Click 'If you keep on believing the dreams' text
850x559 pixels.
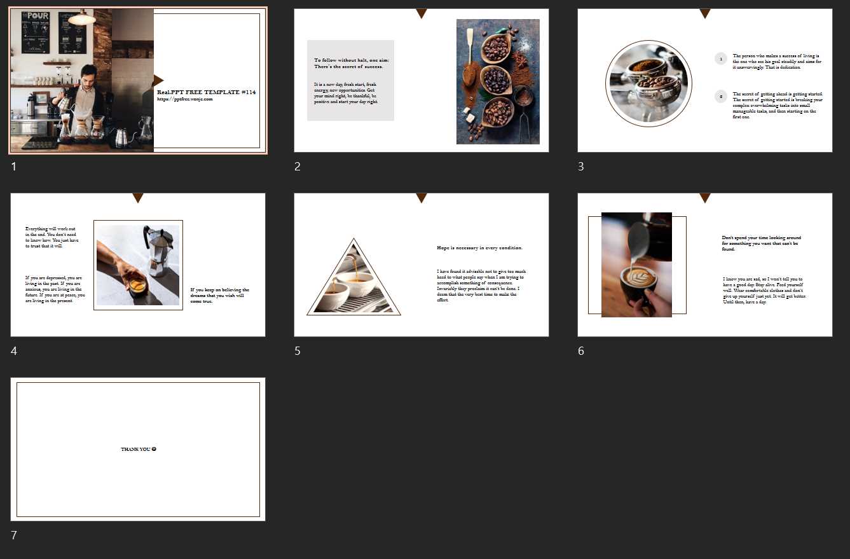[220, 295]
